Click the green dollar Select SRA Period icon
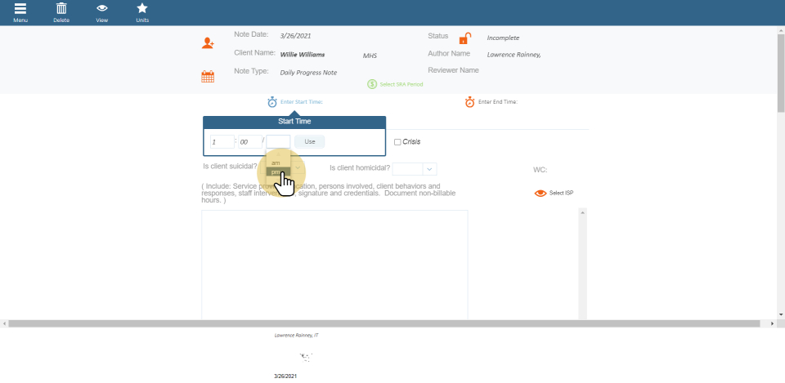 coord(372,84)
